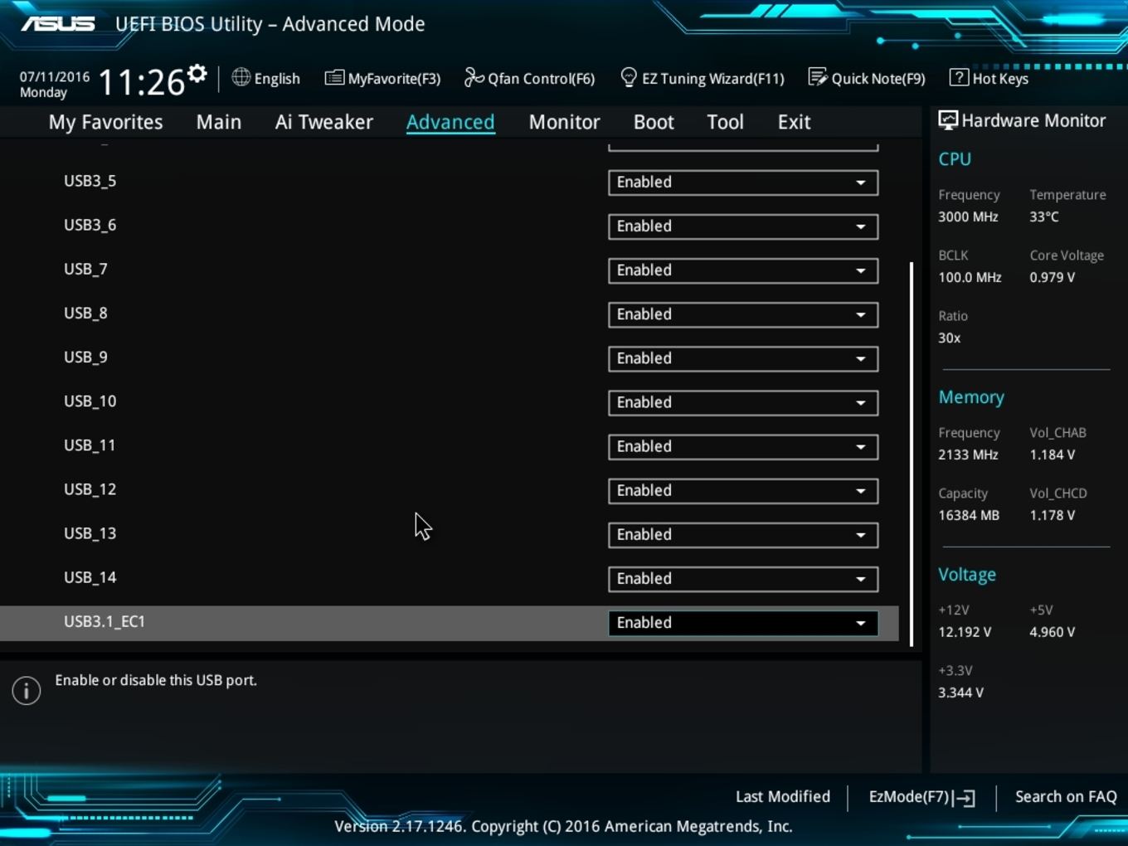
Task: Open the USB_7 Enabled dropdown
Action: 743,270
